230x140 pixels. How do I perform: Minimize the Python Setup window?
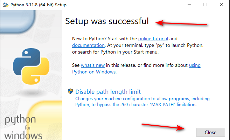click(189, 5)
